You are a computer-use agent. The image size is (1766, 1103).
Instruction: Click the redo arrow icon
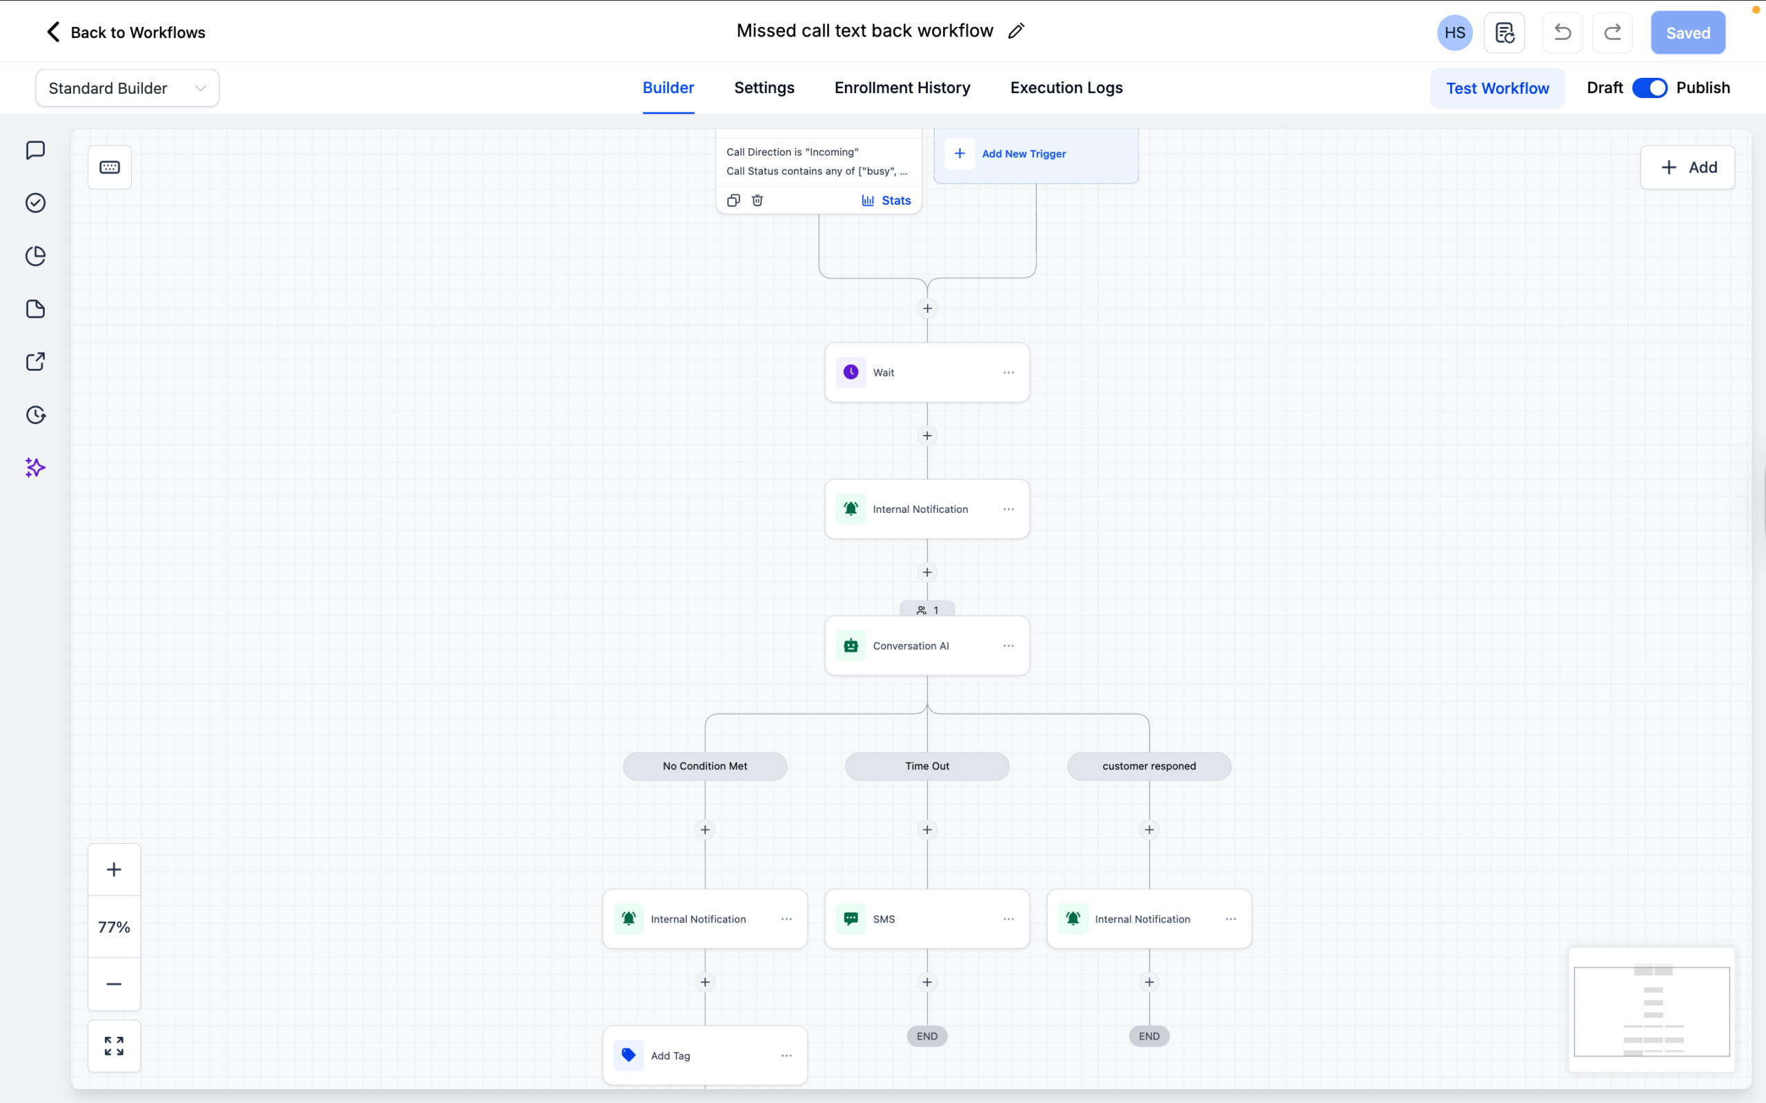pos(1613,33)
